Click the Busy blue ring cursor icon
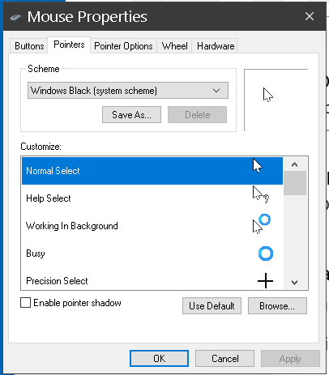 pos(266,254)
